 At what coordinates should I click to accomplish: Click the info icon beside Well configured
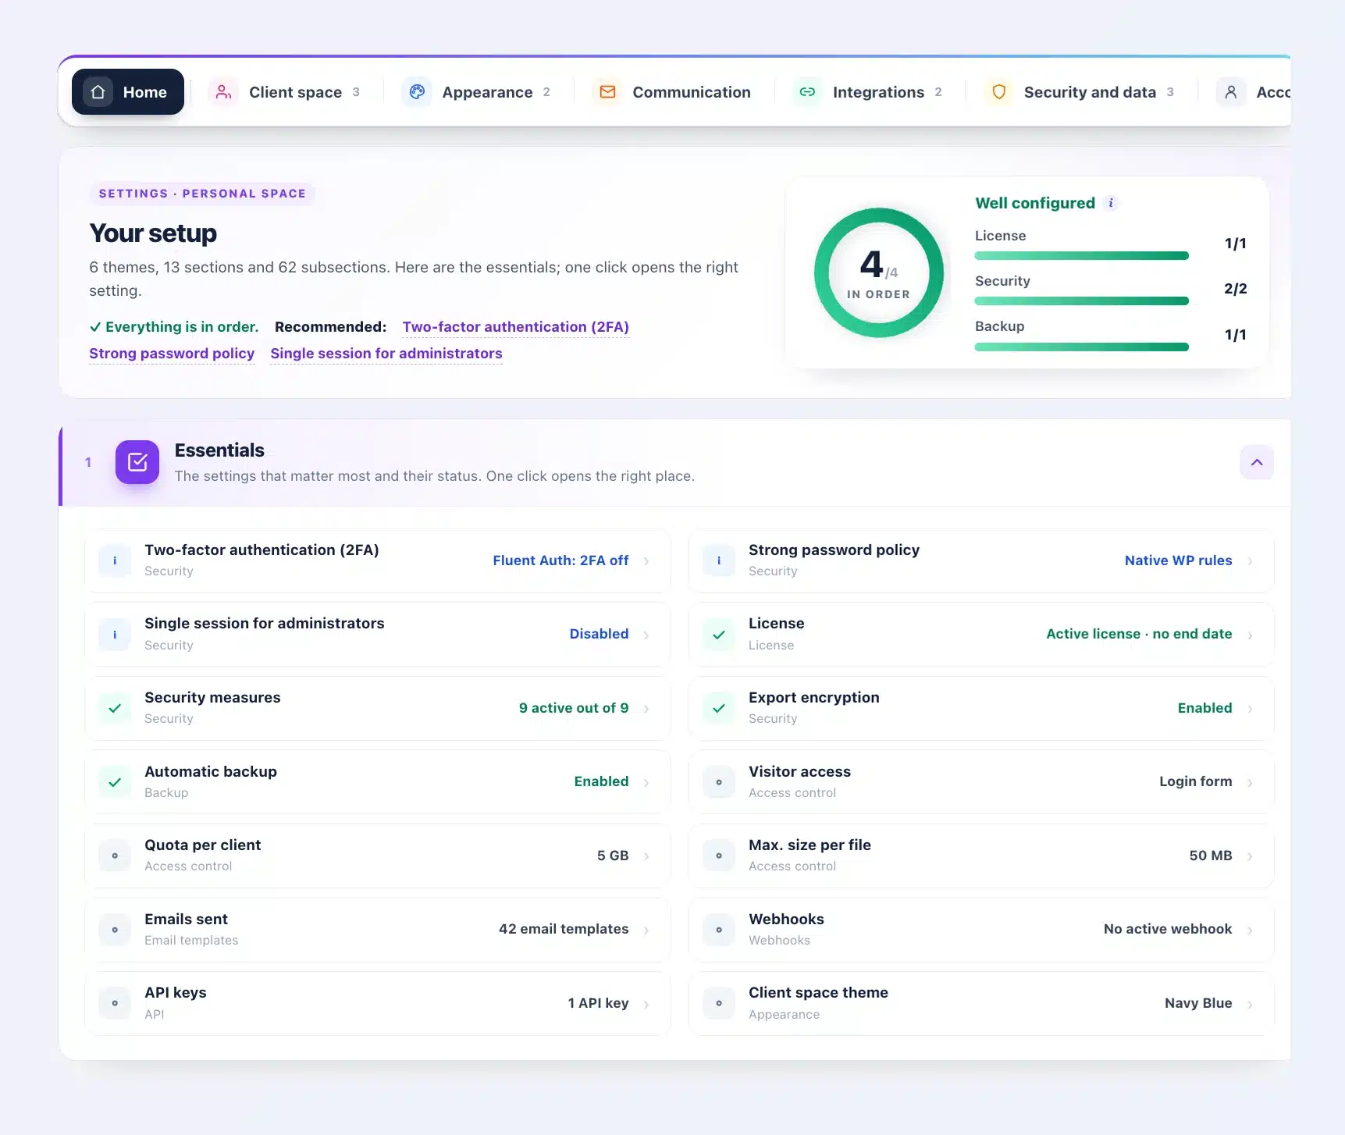(x=1111, y=203)
